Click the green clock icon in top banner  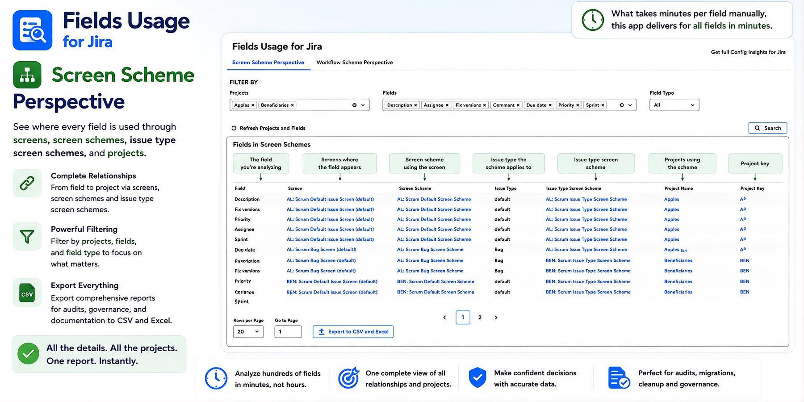pos(593,20)
